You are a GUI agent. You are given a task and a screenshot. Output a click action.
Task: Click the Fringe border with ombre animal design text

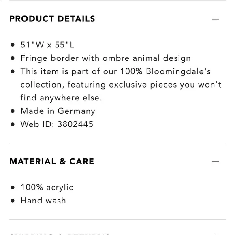pos(106,58)
